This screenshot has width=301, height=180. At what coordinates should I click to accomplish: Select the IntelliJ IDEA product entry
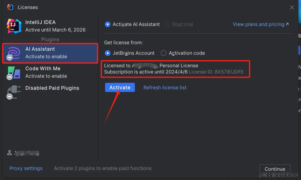(x=50, y=26)
